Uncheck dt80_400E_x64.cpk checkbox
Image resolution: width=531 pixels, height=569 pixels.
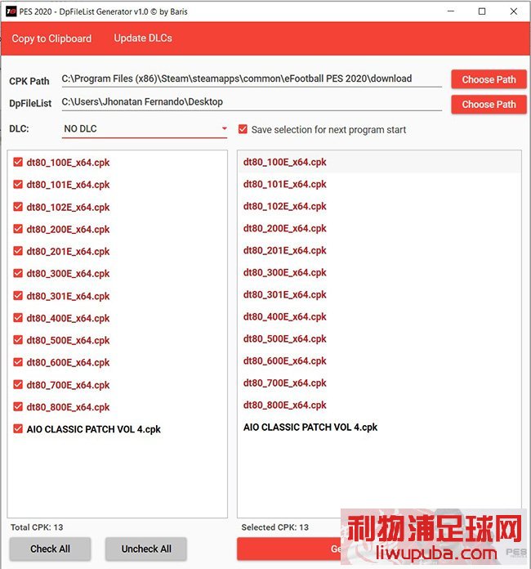coord(18,318)
